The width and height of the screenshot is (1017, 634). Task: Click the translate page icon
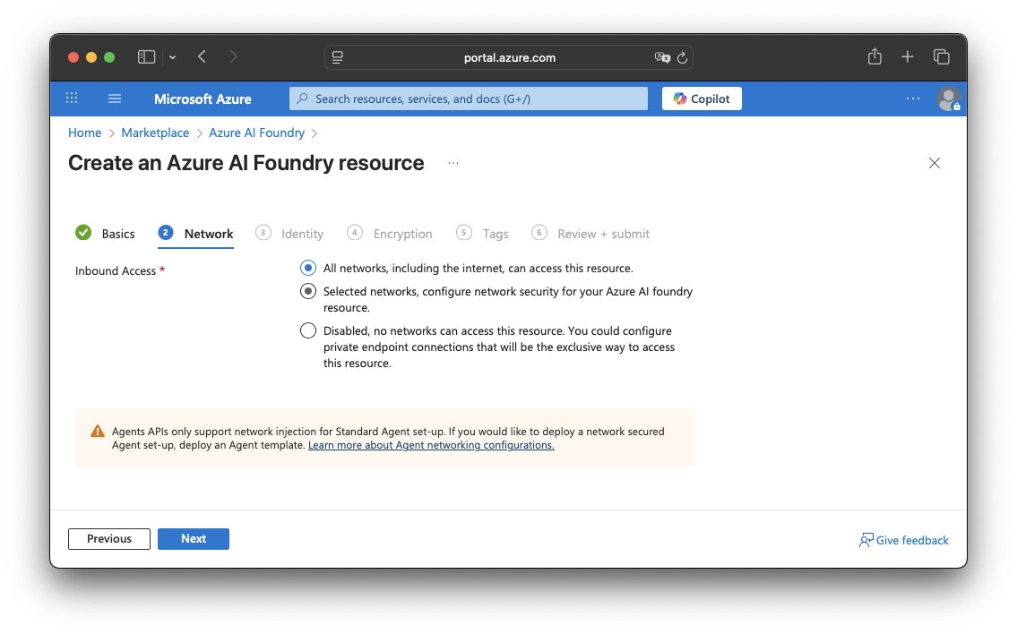662,57
